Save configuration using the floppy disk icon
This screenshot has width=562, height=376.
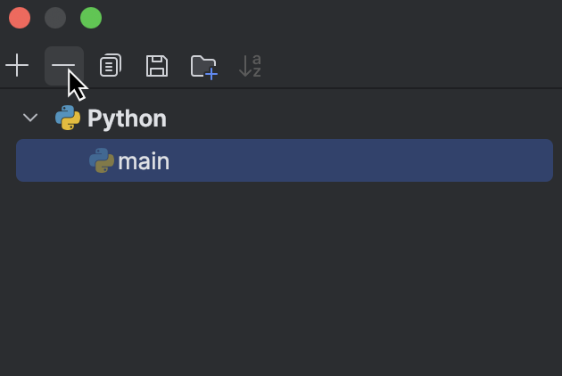[157, 66]
